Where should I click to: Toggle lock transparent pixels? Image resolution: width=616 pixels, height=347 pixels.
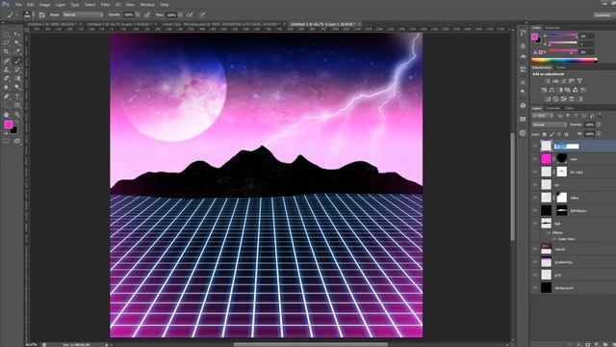click(x=545, y=134)
